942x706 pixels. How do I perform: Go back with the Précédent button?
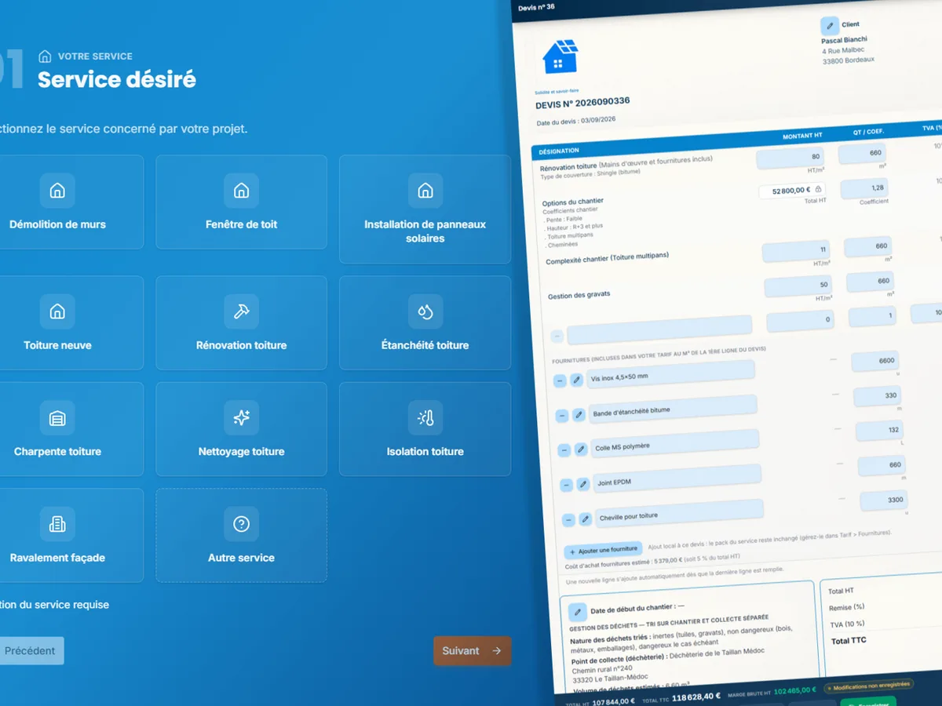(31, 651)
